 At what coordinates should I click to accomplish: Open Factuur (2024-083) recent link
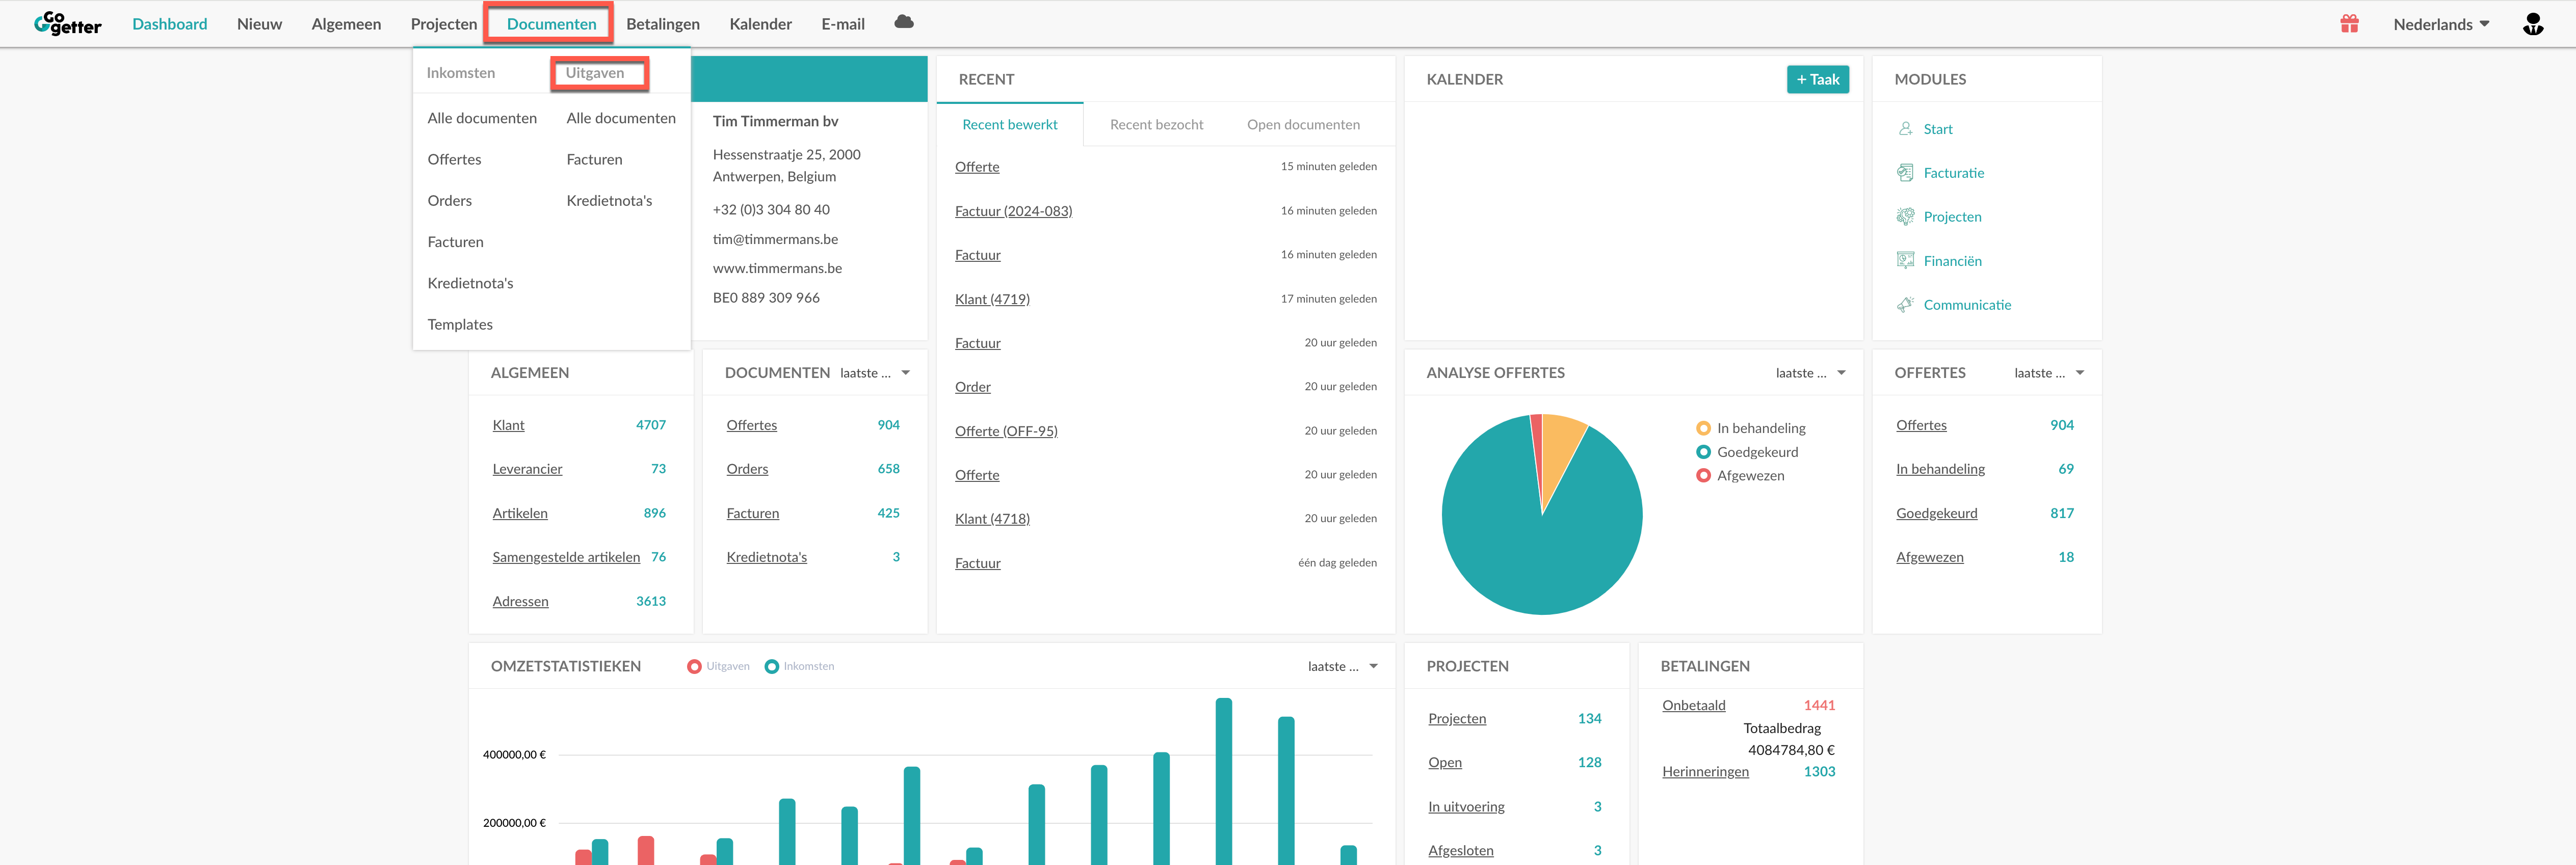pyautogui.click(x=1013, y=211)
